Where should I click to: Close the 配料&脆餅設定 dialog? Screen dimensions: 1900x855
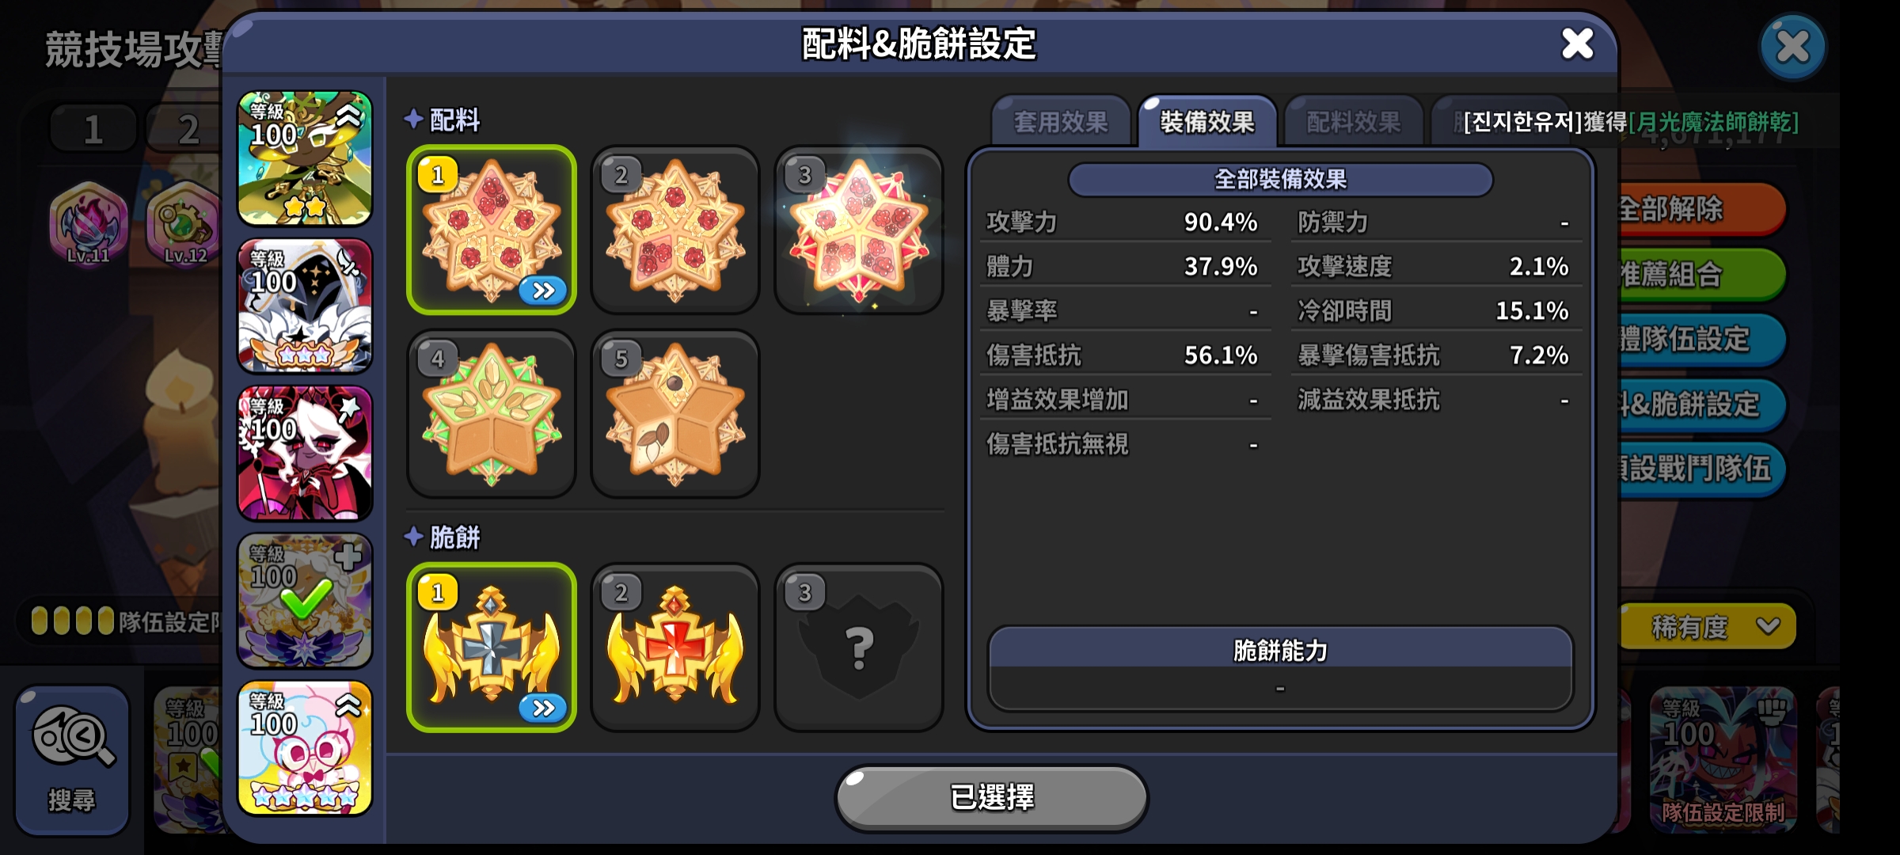pyautogui.click(x=1577, y=44)
